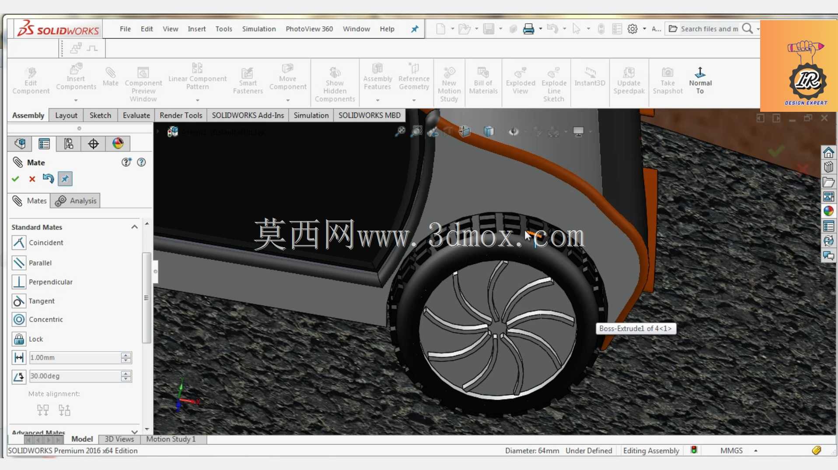
Task: Open the Tools menu
Action: (223, 29)
